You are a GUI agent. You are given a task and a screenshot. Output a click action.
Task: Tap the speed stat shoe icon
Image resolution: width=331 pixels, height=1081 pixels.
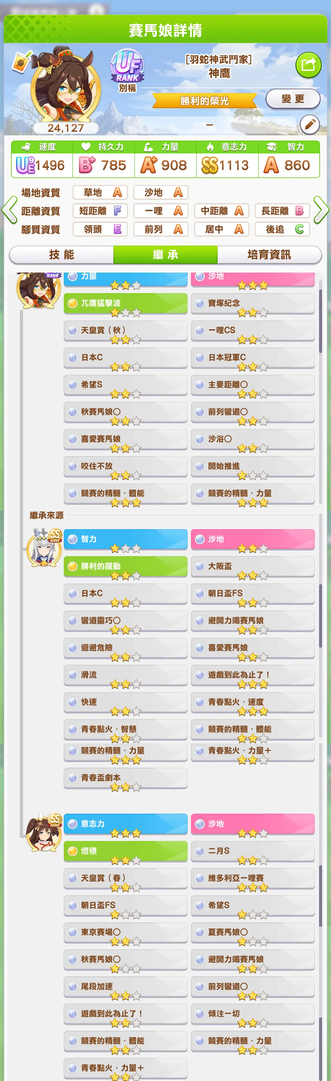coord(26,147)
